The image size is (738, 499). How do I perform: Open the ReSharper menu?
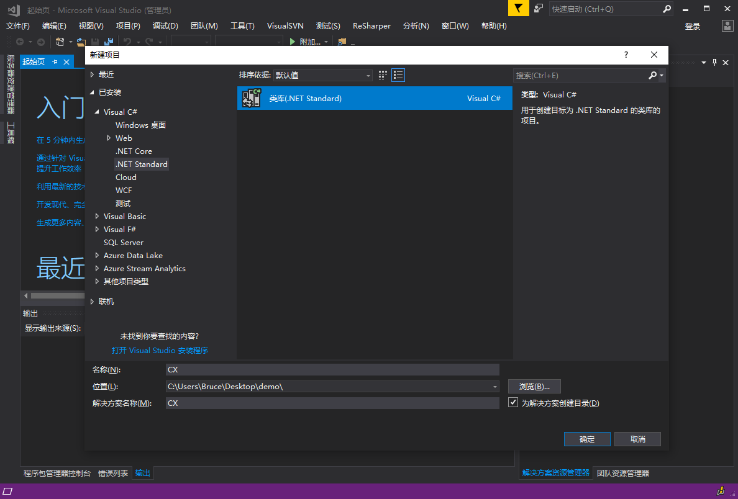(x=372, y=26)
